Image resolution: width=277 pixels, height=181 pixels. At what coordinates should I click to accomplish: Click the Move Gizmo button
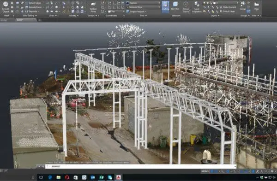[186, 7]
